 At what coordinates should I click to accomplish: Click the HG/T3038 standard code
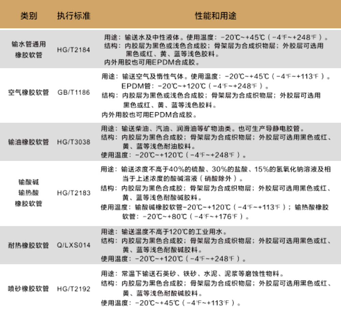click(x=74, y=142)
